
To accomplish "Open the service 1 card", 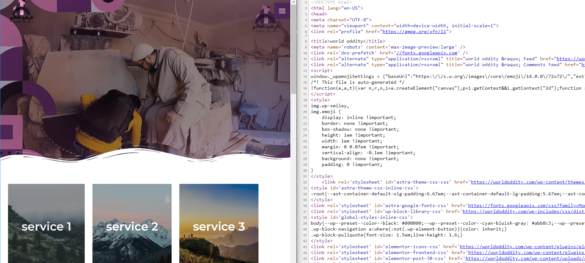I will 46,223.
